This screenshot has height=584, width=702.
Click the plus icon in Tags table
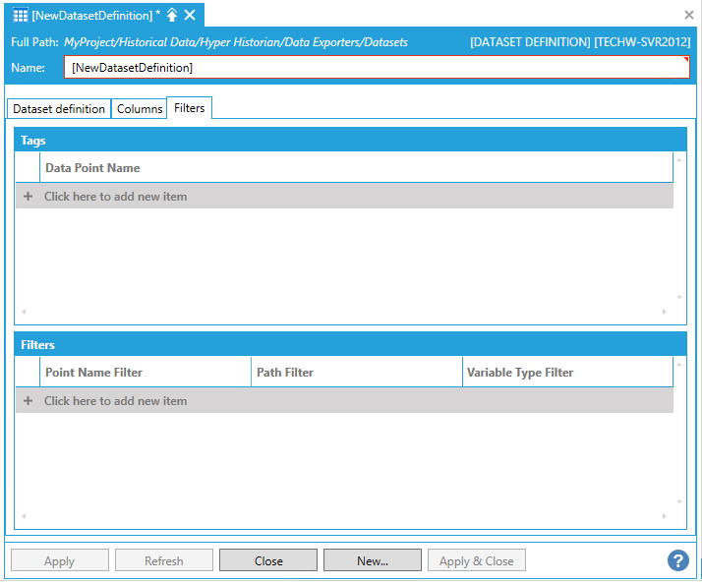[x=28, y=197]
